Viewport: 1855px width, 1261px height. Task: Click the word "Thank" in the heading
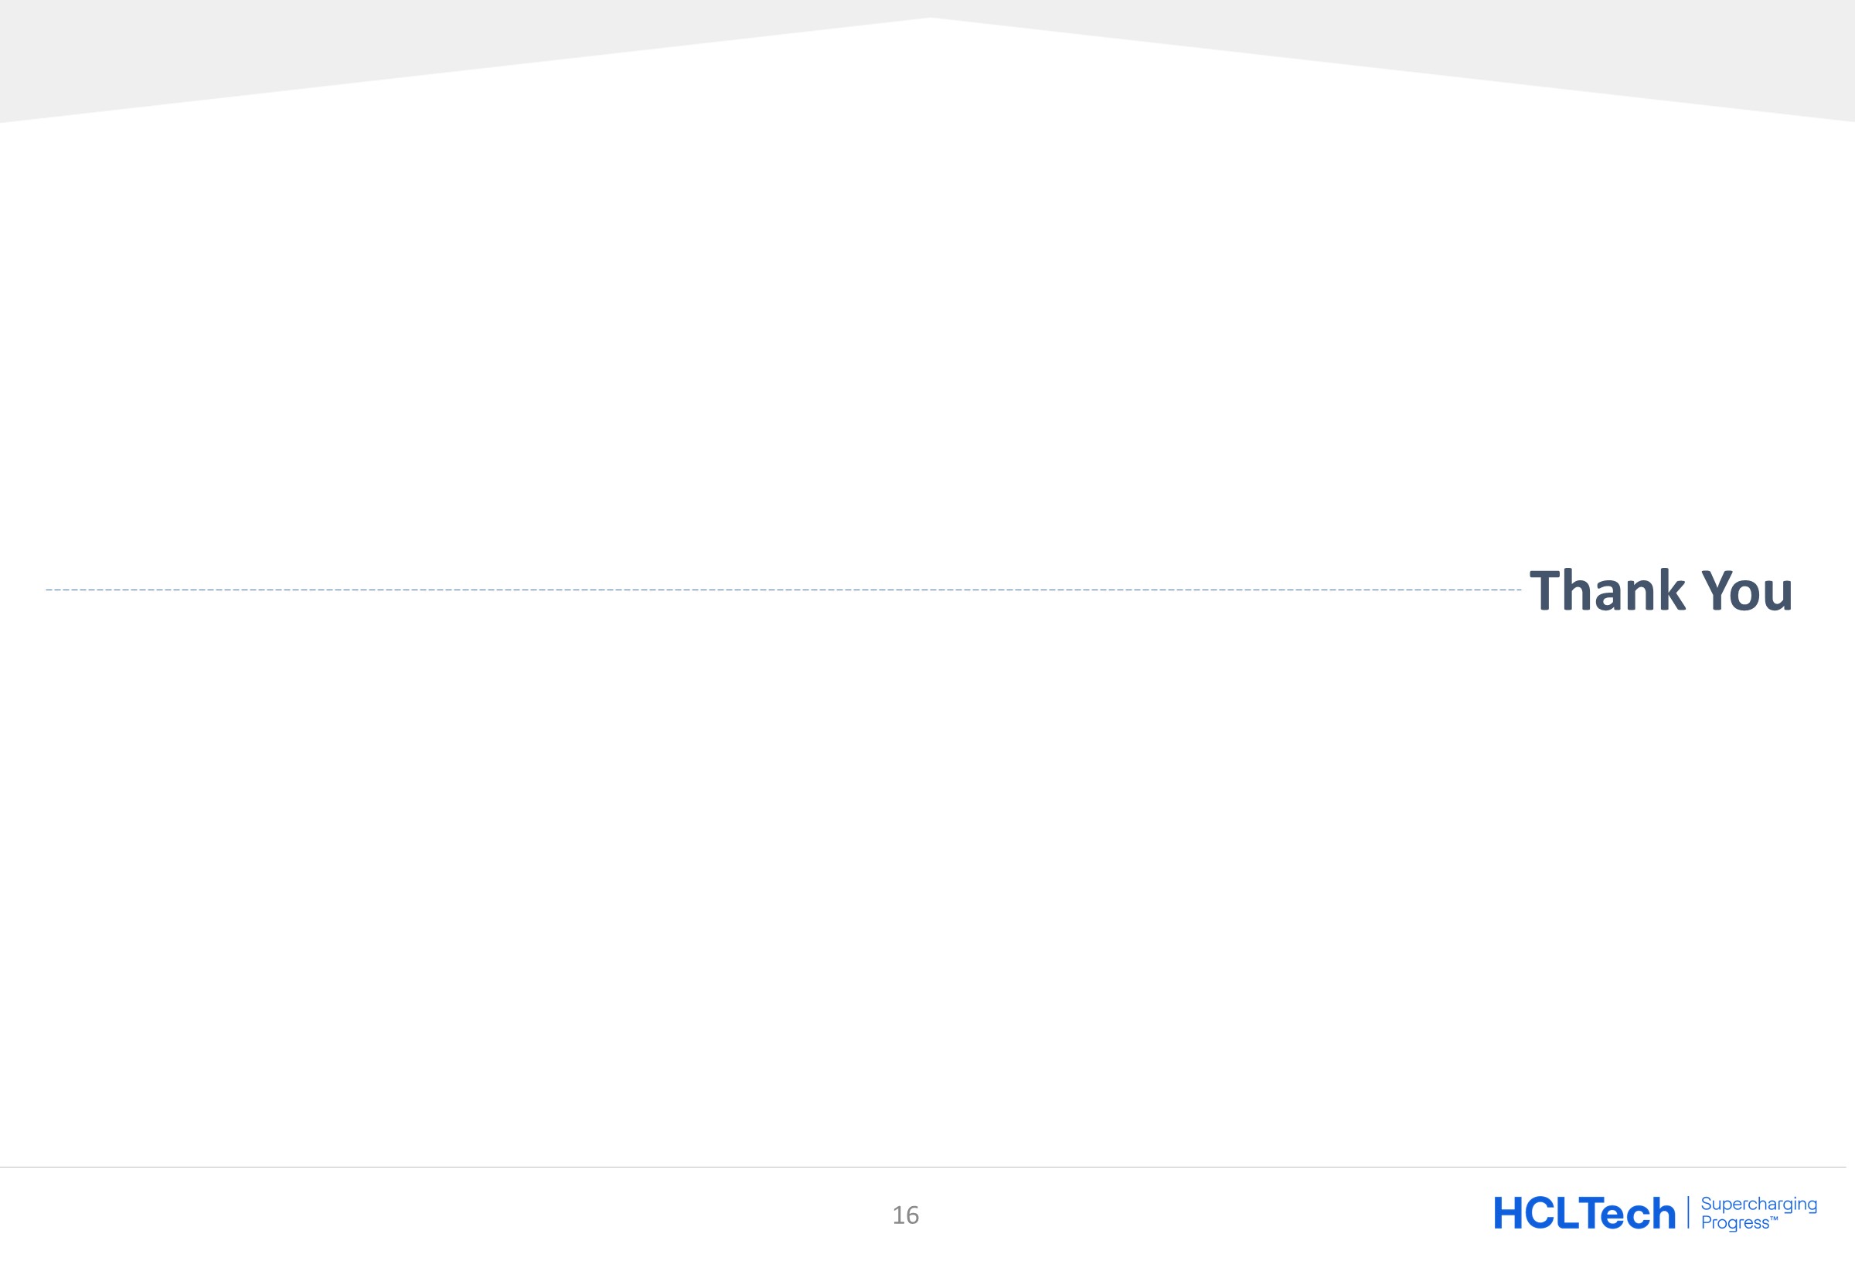(x=1606, y=591)
